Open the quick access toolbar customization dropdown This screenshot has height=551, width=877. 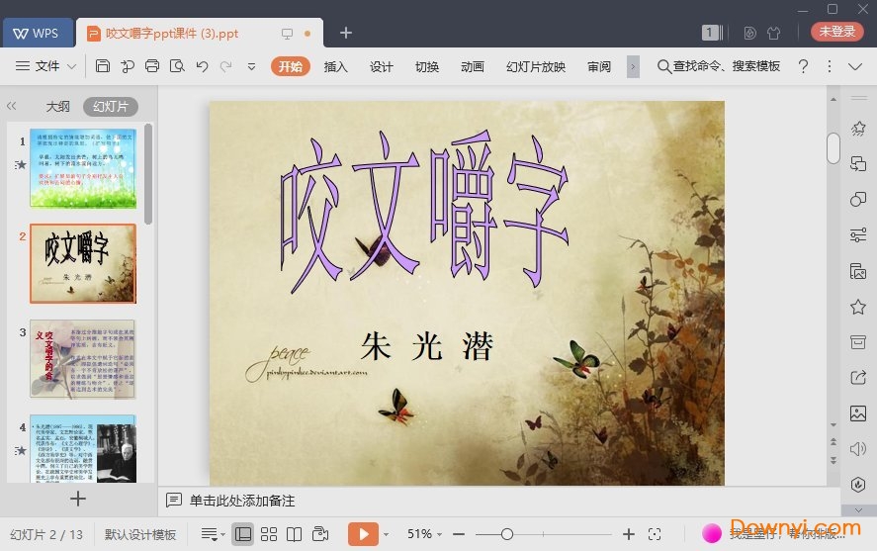[x=252, y=66]
